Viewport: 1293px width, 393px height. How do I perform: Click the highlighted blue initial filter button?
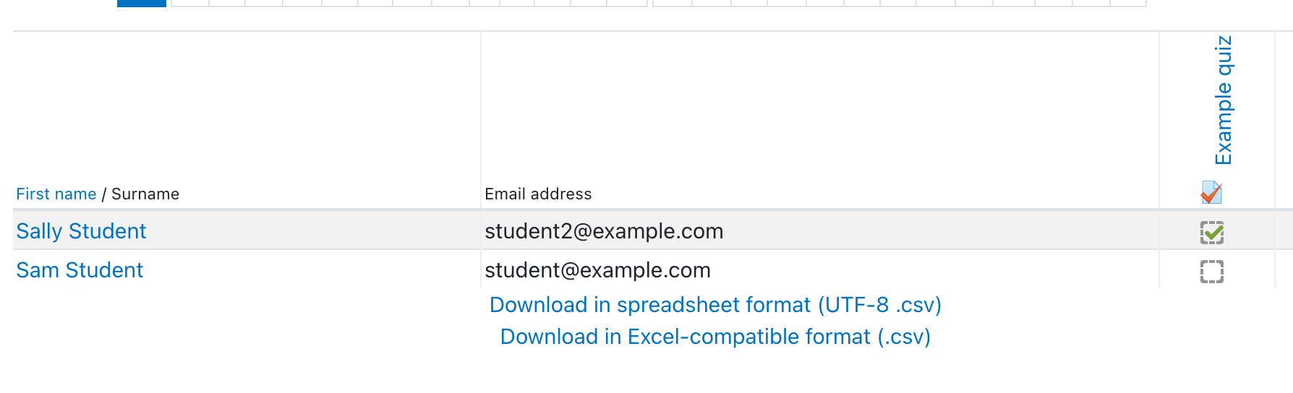[142, 3]
